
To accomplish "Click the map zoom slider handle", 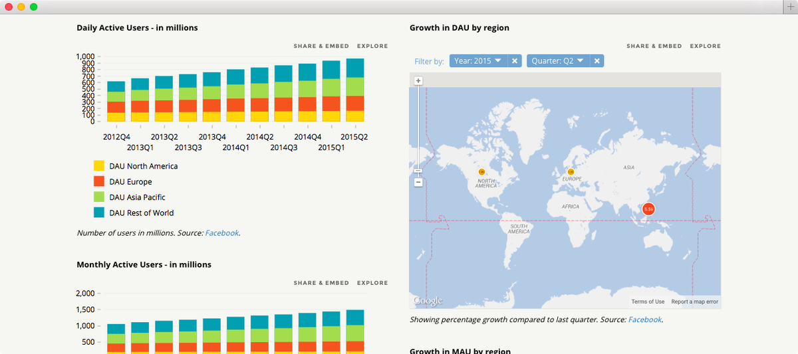I will 418,171.
